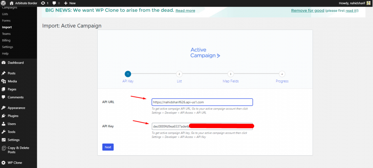Click Import: Active Campaign heading

point(72,26)
